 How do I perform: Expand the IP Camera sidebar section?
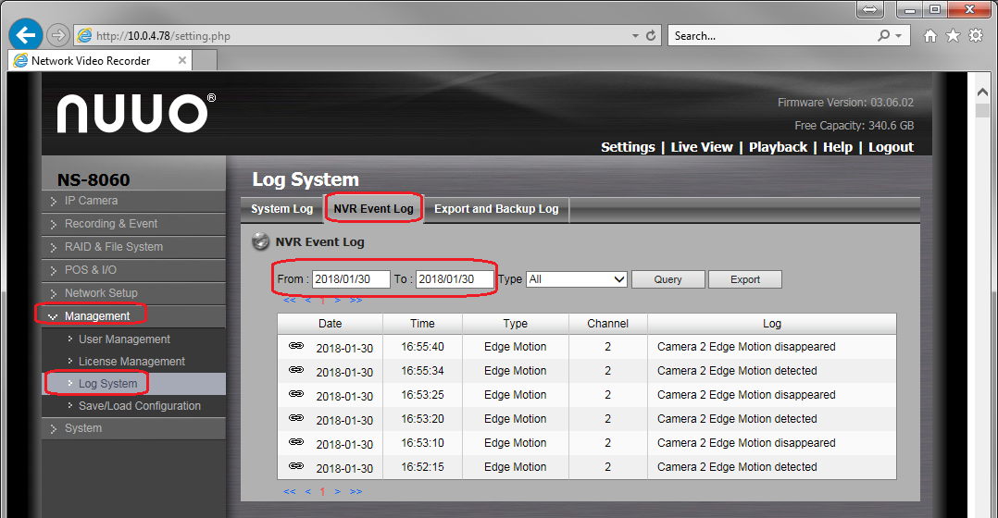coord(91,201)
